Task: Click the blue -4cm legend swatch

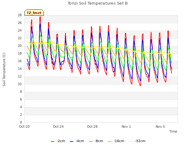Action: [x=71, y=141]
